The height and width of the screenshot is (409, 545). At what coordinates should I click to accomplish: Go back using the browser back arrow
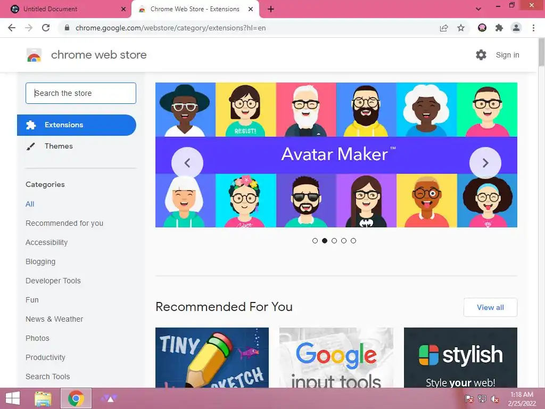(12, 28)
